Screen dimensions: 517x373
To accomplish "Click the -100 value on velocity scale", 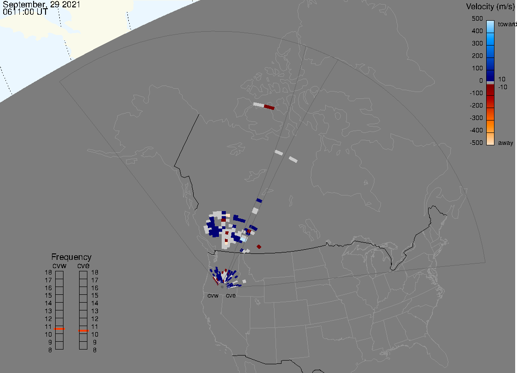I will click(476, 93).
